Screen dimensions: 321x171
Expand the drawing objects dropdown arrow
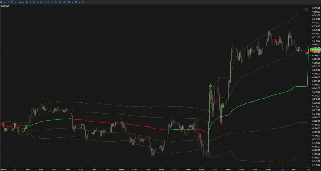[x=37, y=2]
